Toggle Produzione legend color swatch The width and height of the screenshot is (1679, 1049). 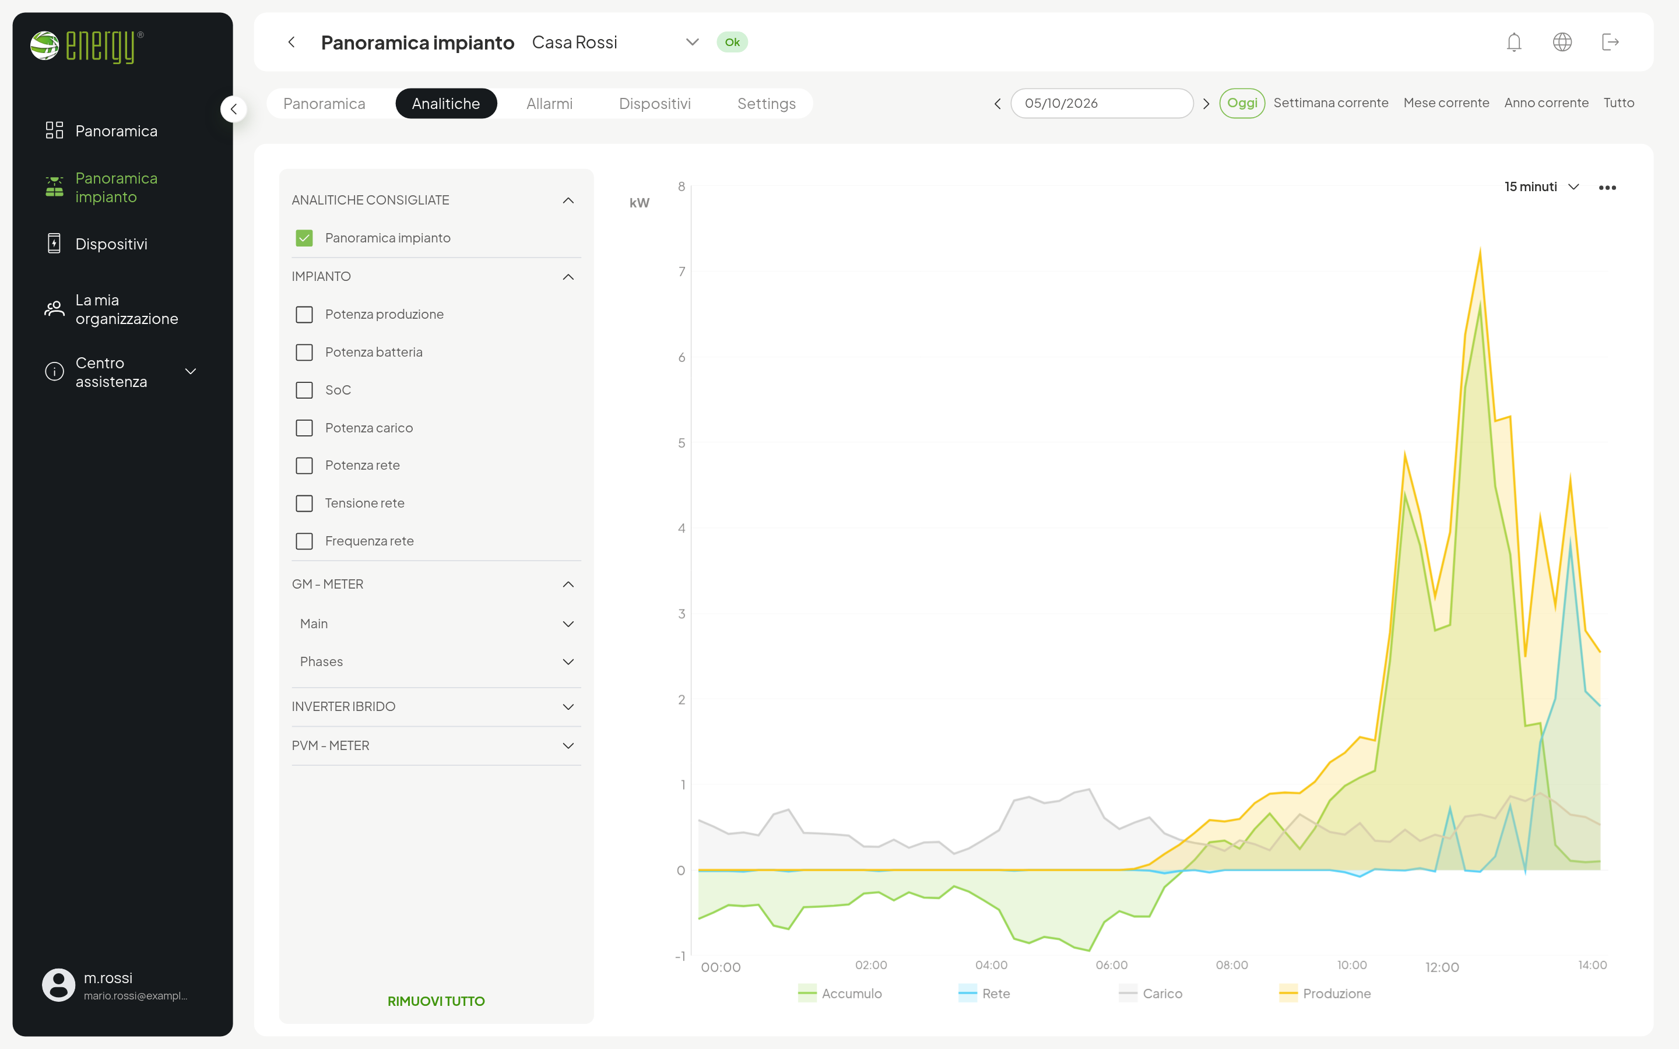coord(1288,994)
